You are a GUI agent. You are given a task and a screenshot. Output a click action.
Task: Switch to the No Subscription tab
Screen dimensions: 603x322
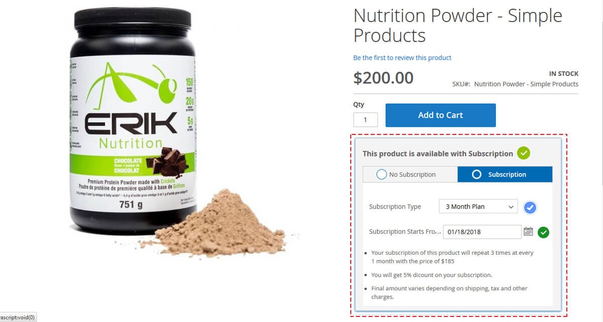tap(410, 175)
